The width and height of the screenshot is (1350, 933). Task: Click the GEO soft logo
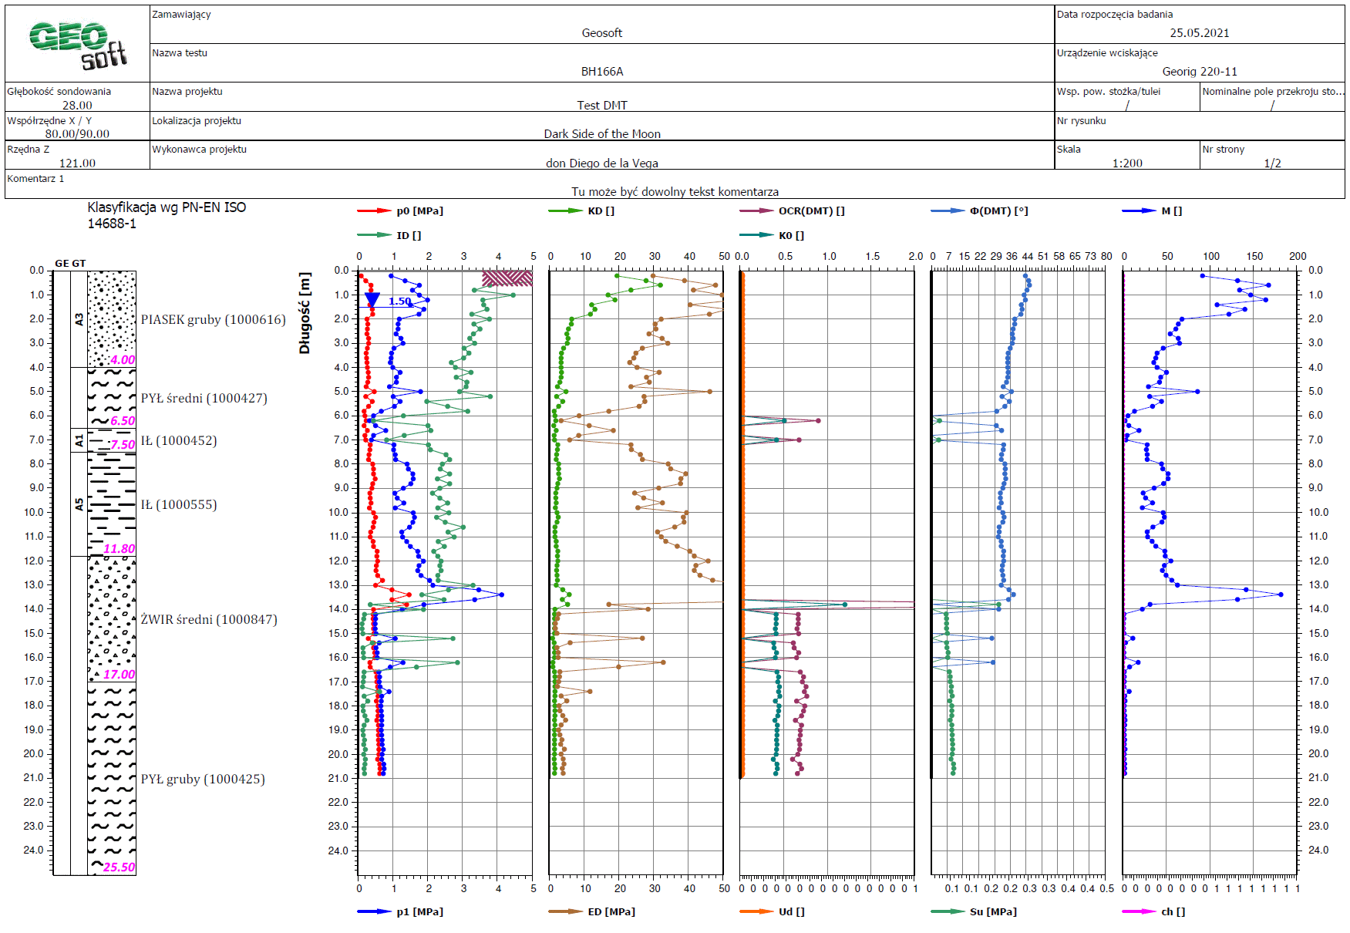78,45
